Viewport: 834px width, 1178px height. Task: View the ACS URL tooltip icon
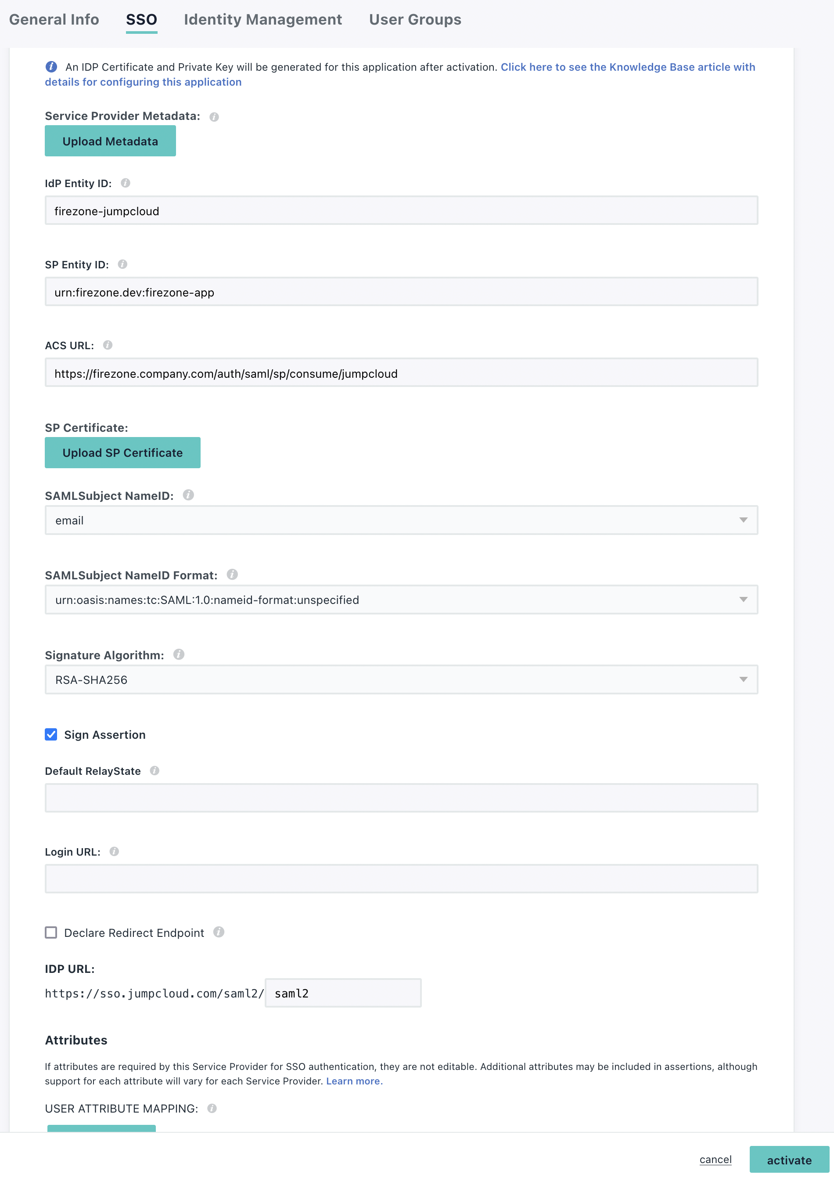[108, 345]
